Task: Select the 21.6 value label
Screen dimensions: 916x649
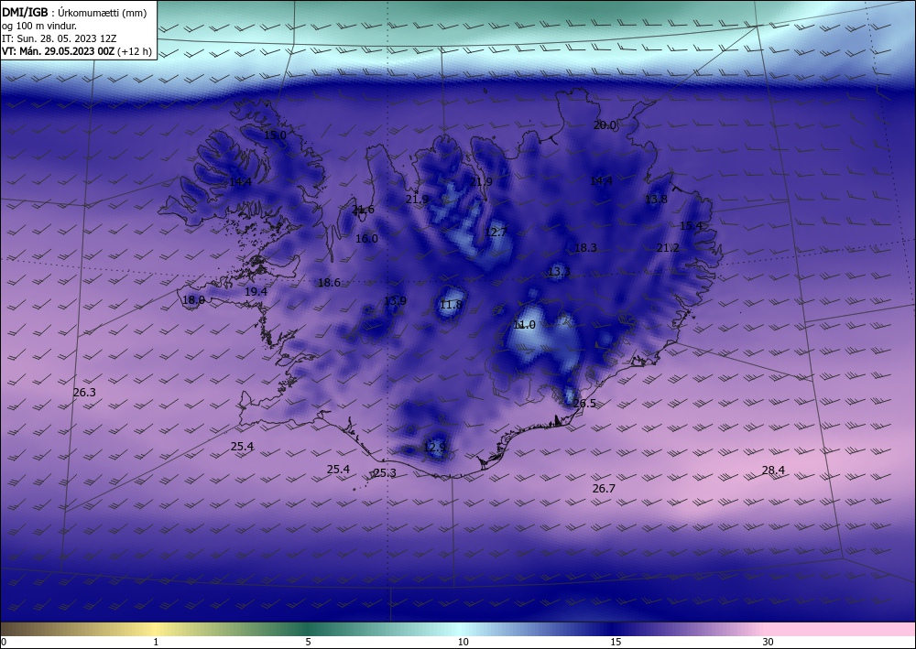Action: pyautogui.click(x=363, y=210)
